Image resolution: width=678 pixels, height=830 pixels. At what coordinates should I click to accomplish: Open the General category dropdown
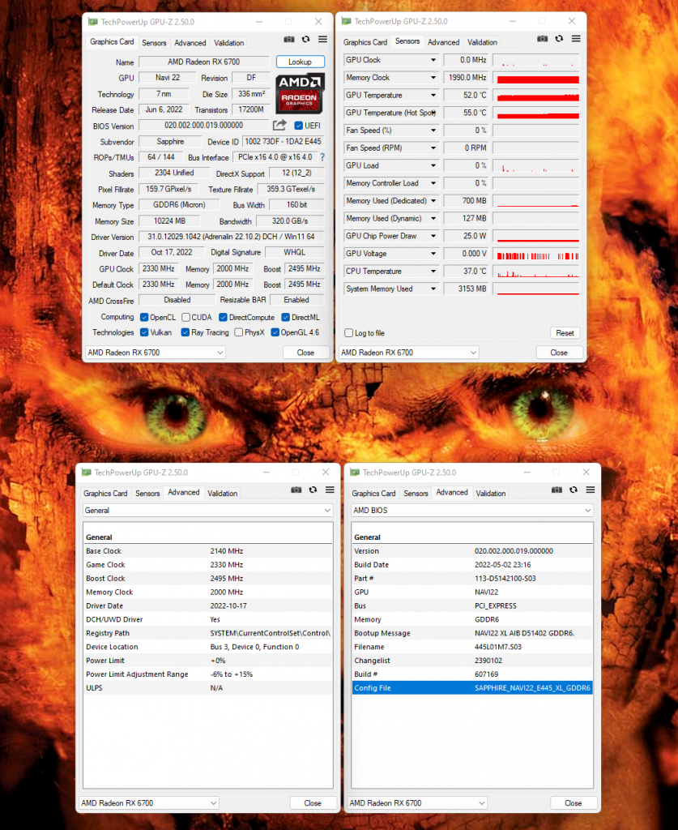click(208, 511)
